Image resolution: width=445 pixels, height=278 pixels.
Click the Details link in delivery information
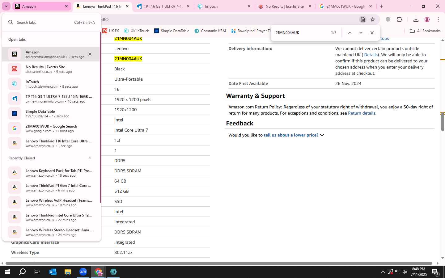tap(371, 55)
